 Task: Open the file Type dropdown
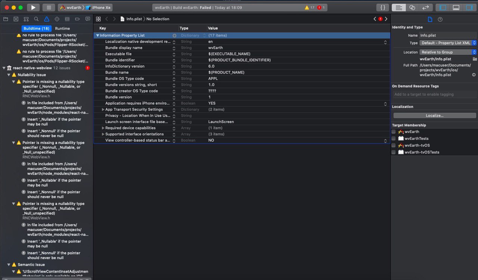point(448,43)
